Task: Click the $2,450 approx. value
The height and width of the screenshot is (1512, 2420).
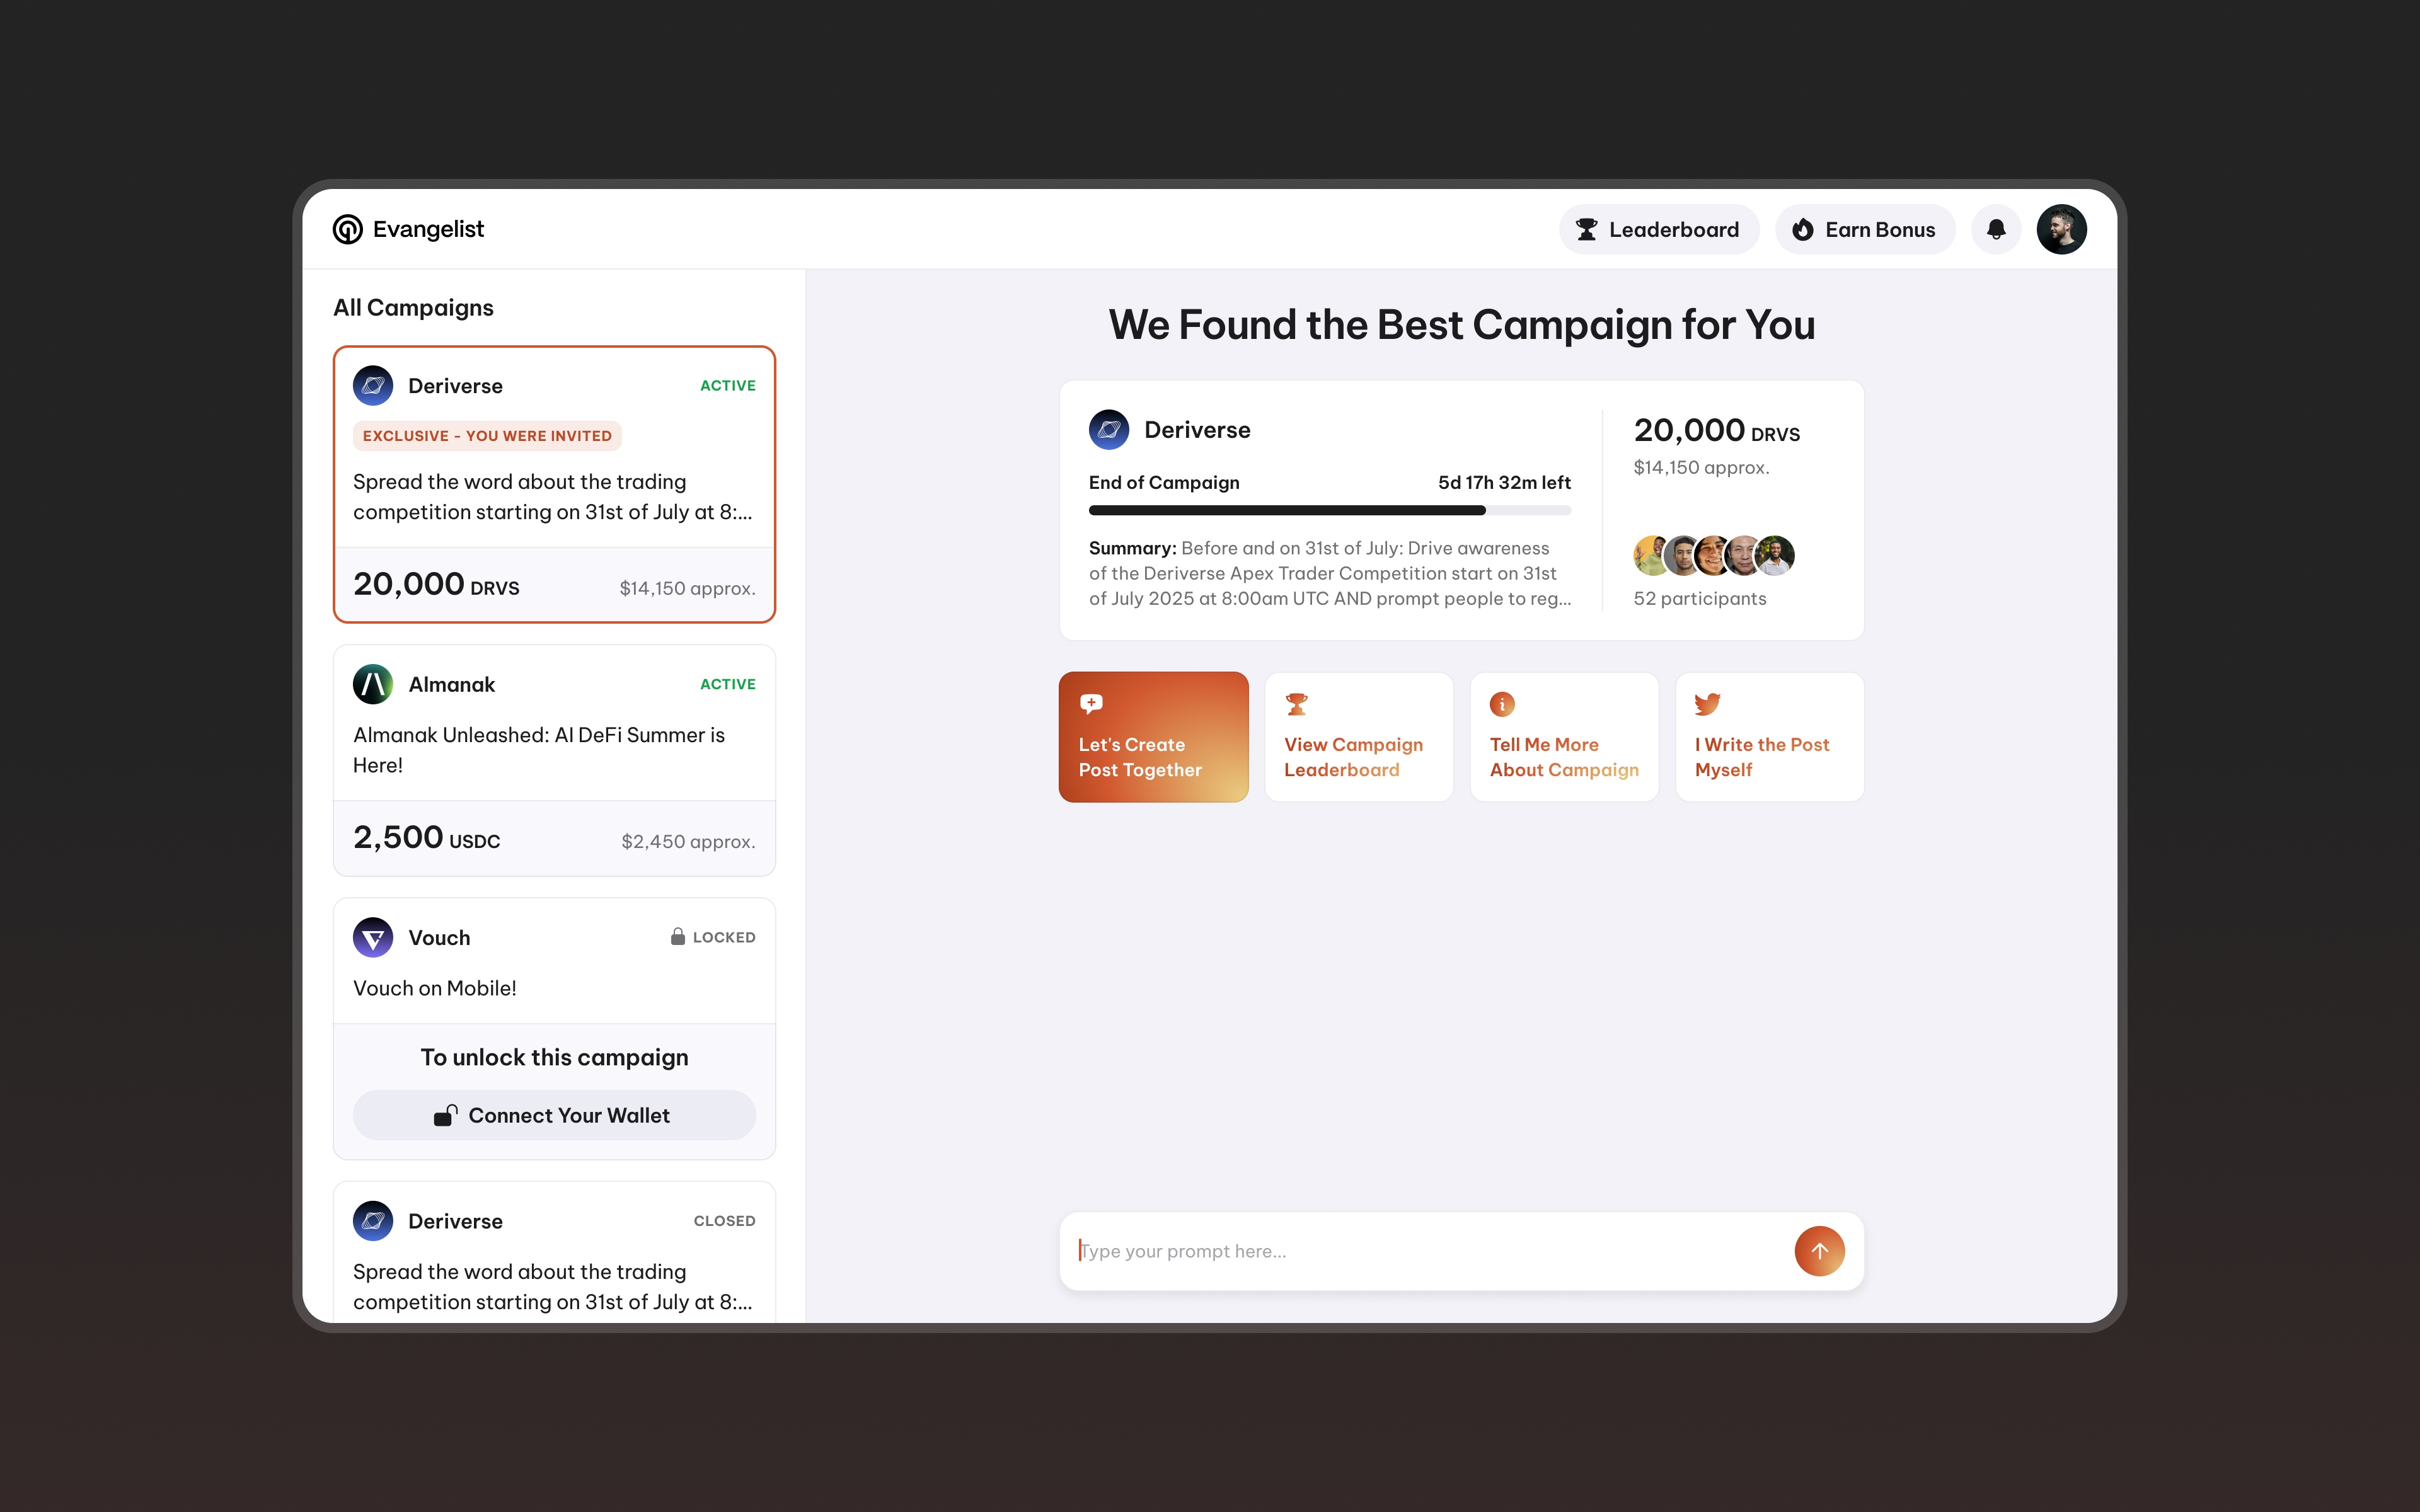Action: (688, 841)
